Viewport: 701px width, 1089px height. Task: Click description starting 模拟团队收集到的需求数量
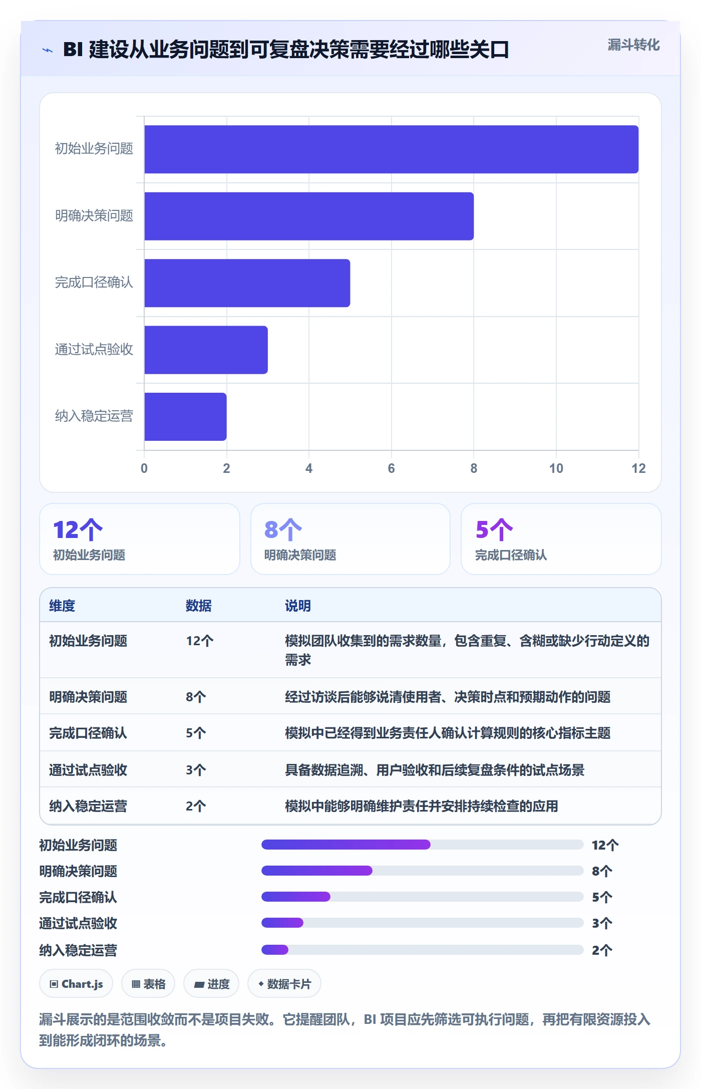pos(467,650)
